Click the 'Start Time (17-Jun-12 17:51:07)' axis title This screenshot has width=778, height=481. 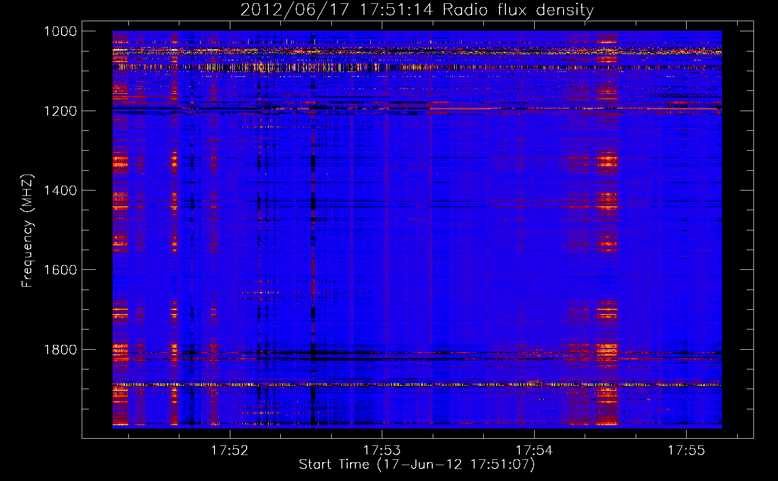click(x=417, y=465)
